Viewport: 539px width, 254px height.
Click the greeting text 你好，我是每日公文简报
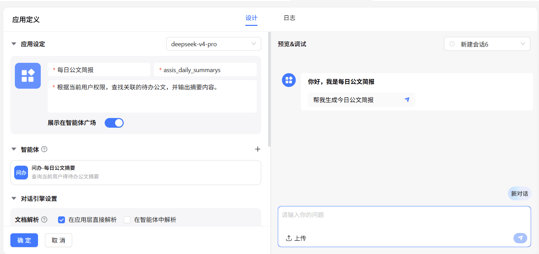pyautogui.click(x=341, y=82)
